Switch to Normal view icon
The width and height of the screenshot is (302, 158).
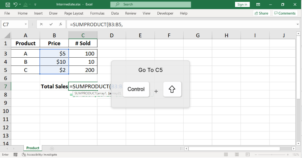(226, 155)
